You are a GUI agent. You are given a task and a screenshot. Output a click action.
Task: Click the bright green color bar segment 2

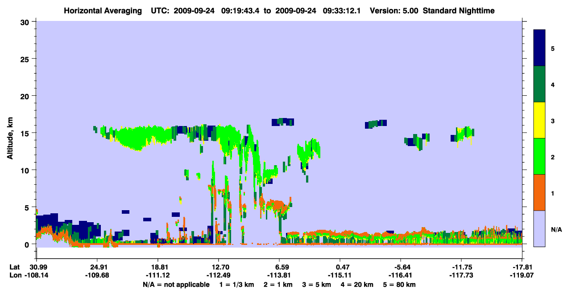pyautogui.click(x=539, y=156)
